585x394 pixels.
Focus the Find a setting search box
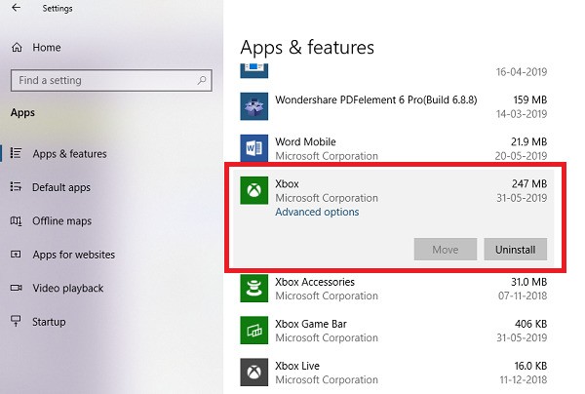[x=111, y=80]
